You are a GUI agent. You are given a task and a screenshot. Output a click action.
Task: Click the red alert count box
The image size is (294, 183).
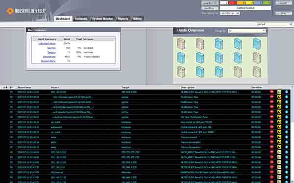232,3
